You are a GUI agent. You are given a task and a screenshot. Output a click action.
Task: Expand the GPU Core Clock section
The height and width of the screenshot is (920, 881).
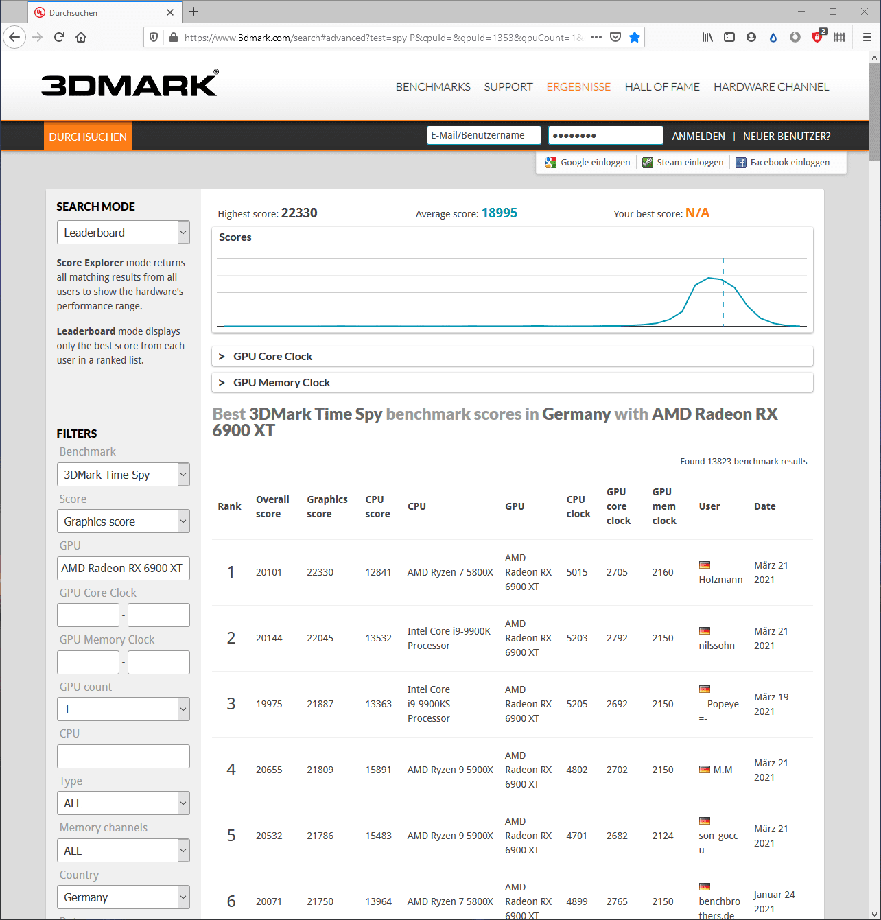[513, 357]
